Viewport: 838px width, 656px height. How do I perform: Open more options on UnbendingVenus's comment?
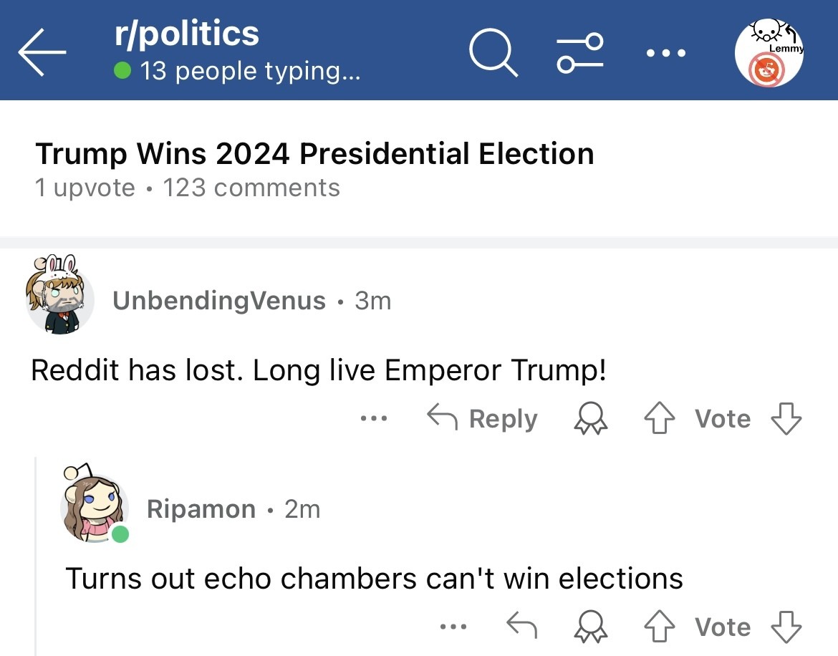pyautogui.click(x=374, y=418)
